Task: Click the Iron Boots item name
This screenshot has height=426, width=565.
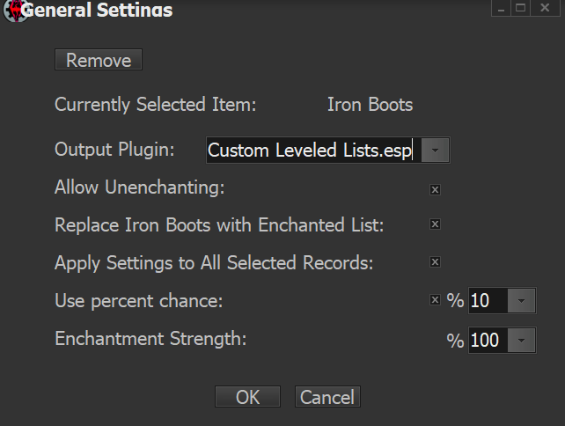Action: [x=370, y=105]
